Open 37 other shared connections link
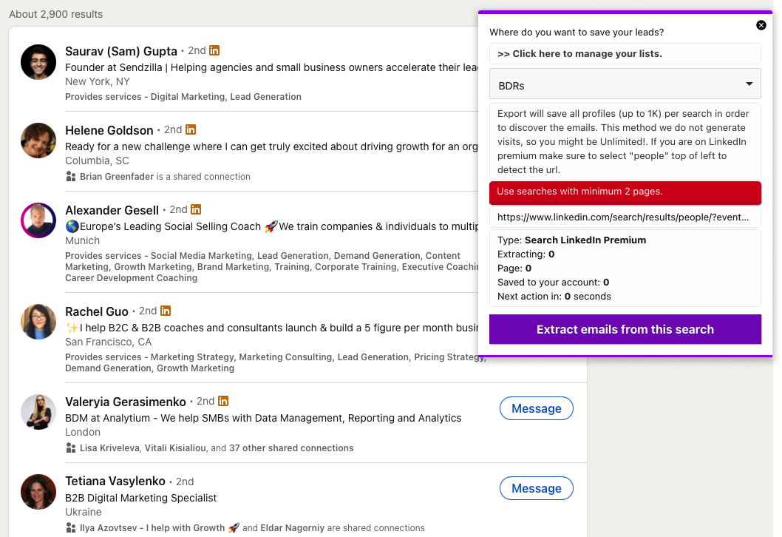The image size is (782, 537). click(x=291, y=447)
